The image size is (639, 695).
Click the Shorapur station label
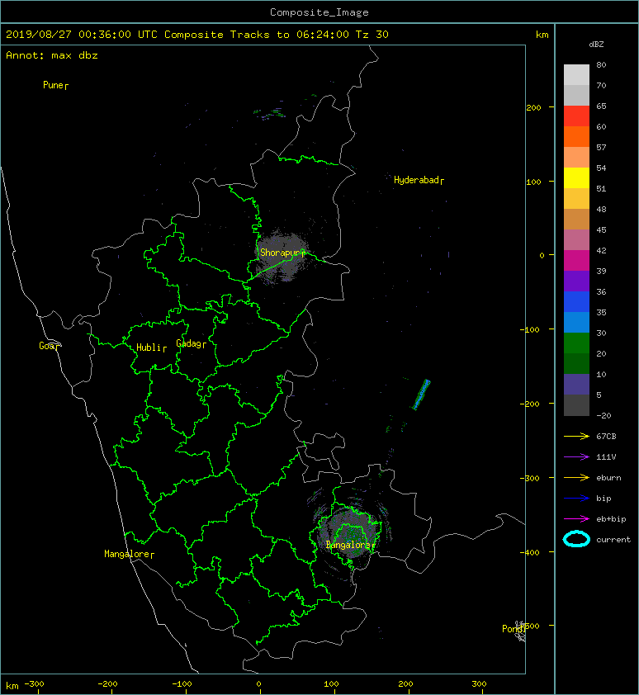pos(283,253)
